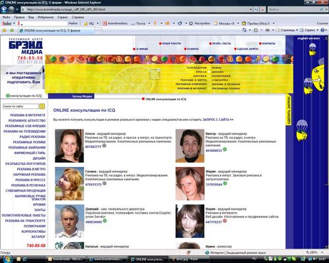Viewport: 329px width, 263px height.
Task: Open the НАРУЖНАЯ РЕКЛАМА sidebar link
Action: (x=30, y=175)
